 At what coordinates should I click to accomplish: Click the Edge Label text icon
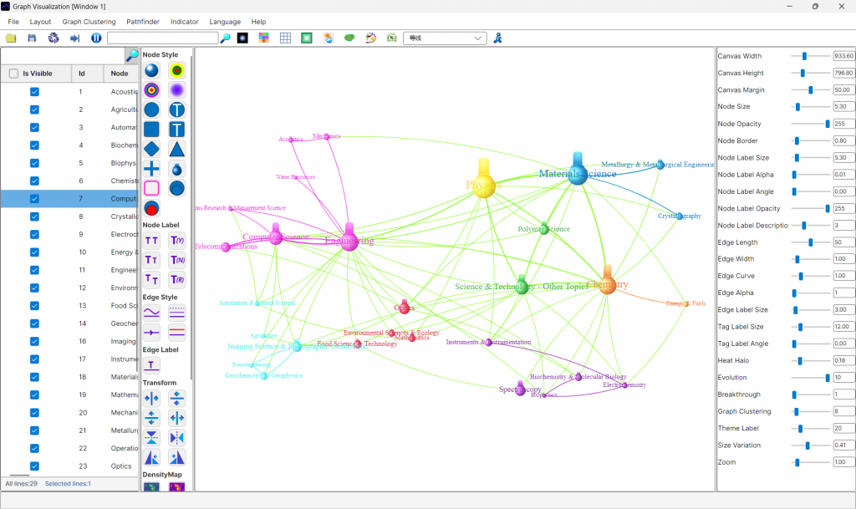click(151, 364)
